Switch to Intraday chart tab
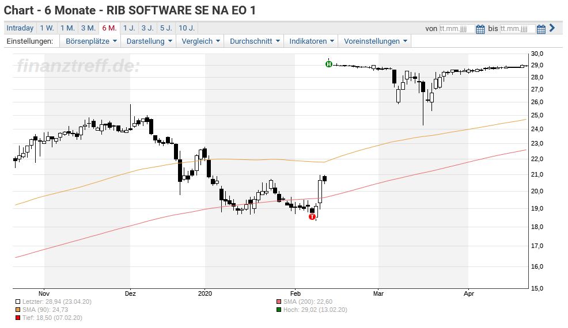 [20, 28]
